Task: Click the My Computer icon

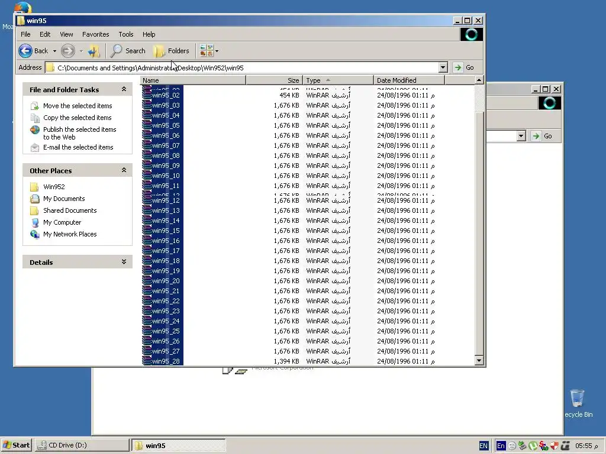Action: [x=35, y=223]
